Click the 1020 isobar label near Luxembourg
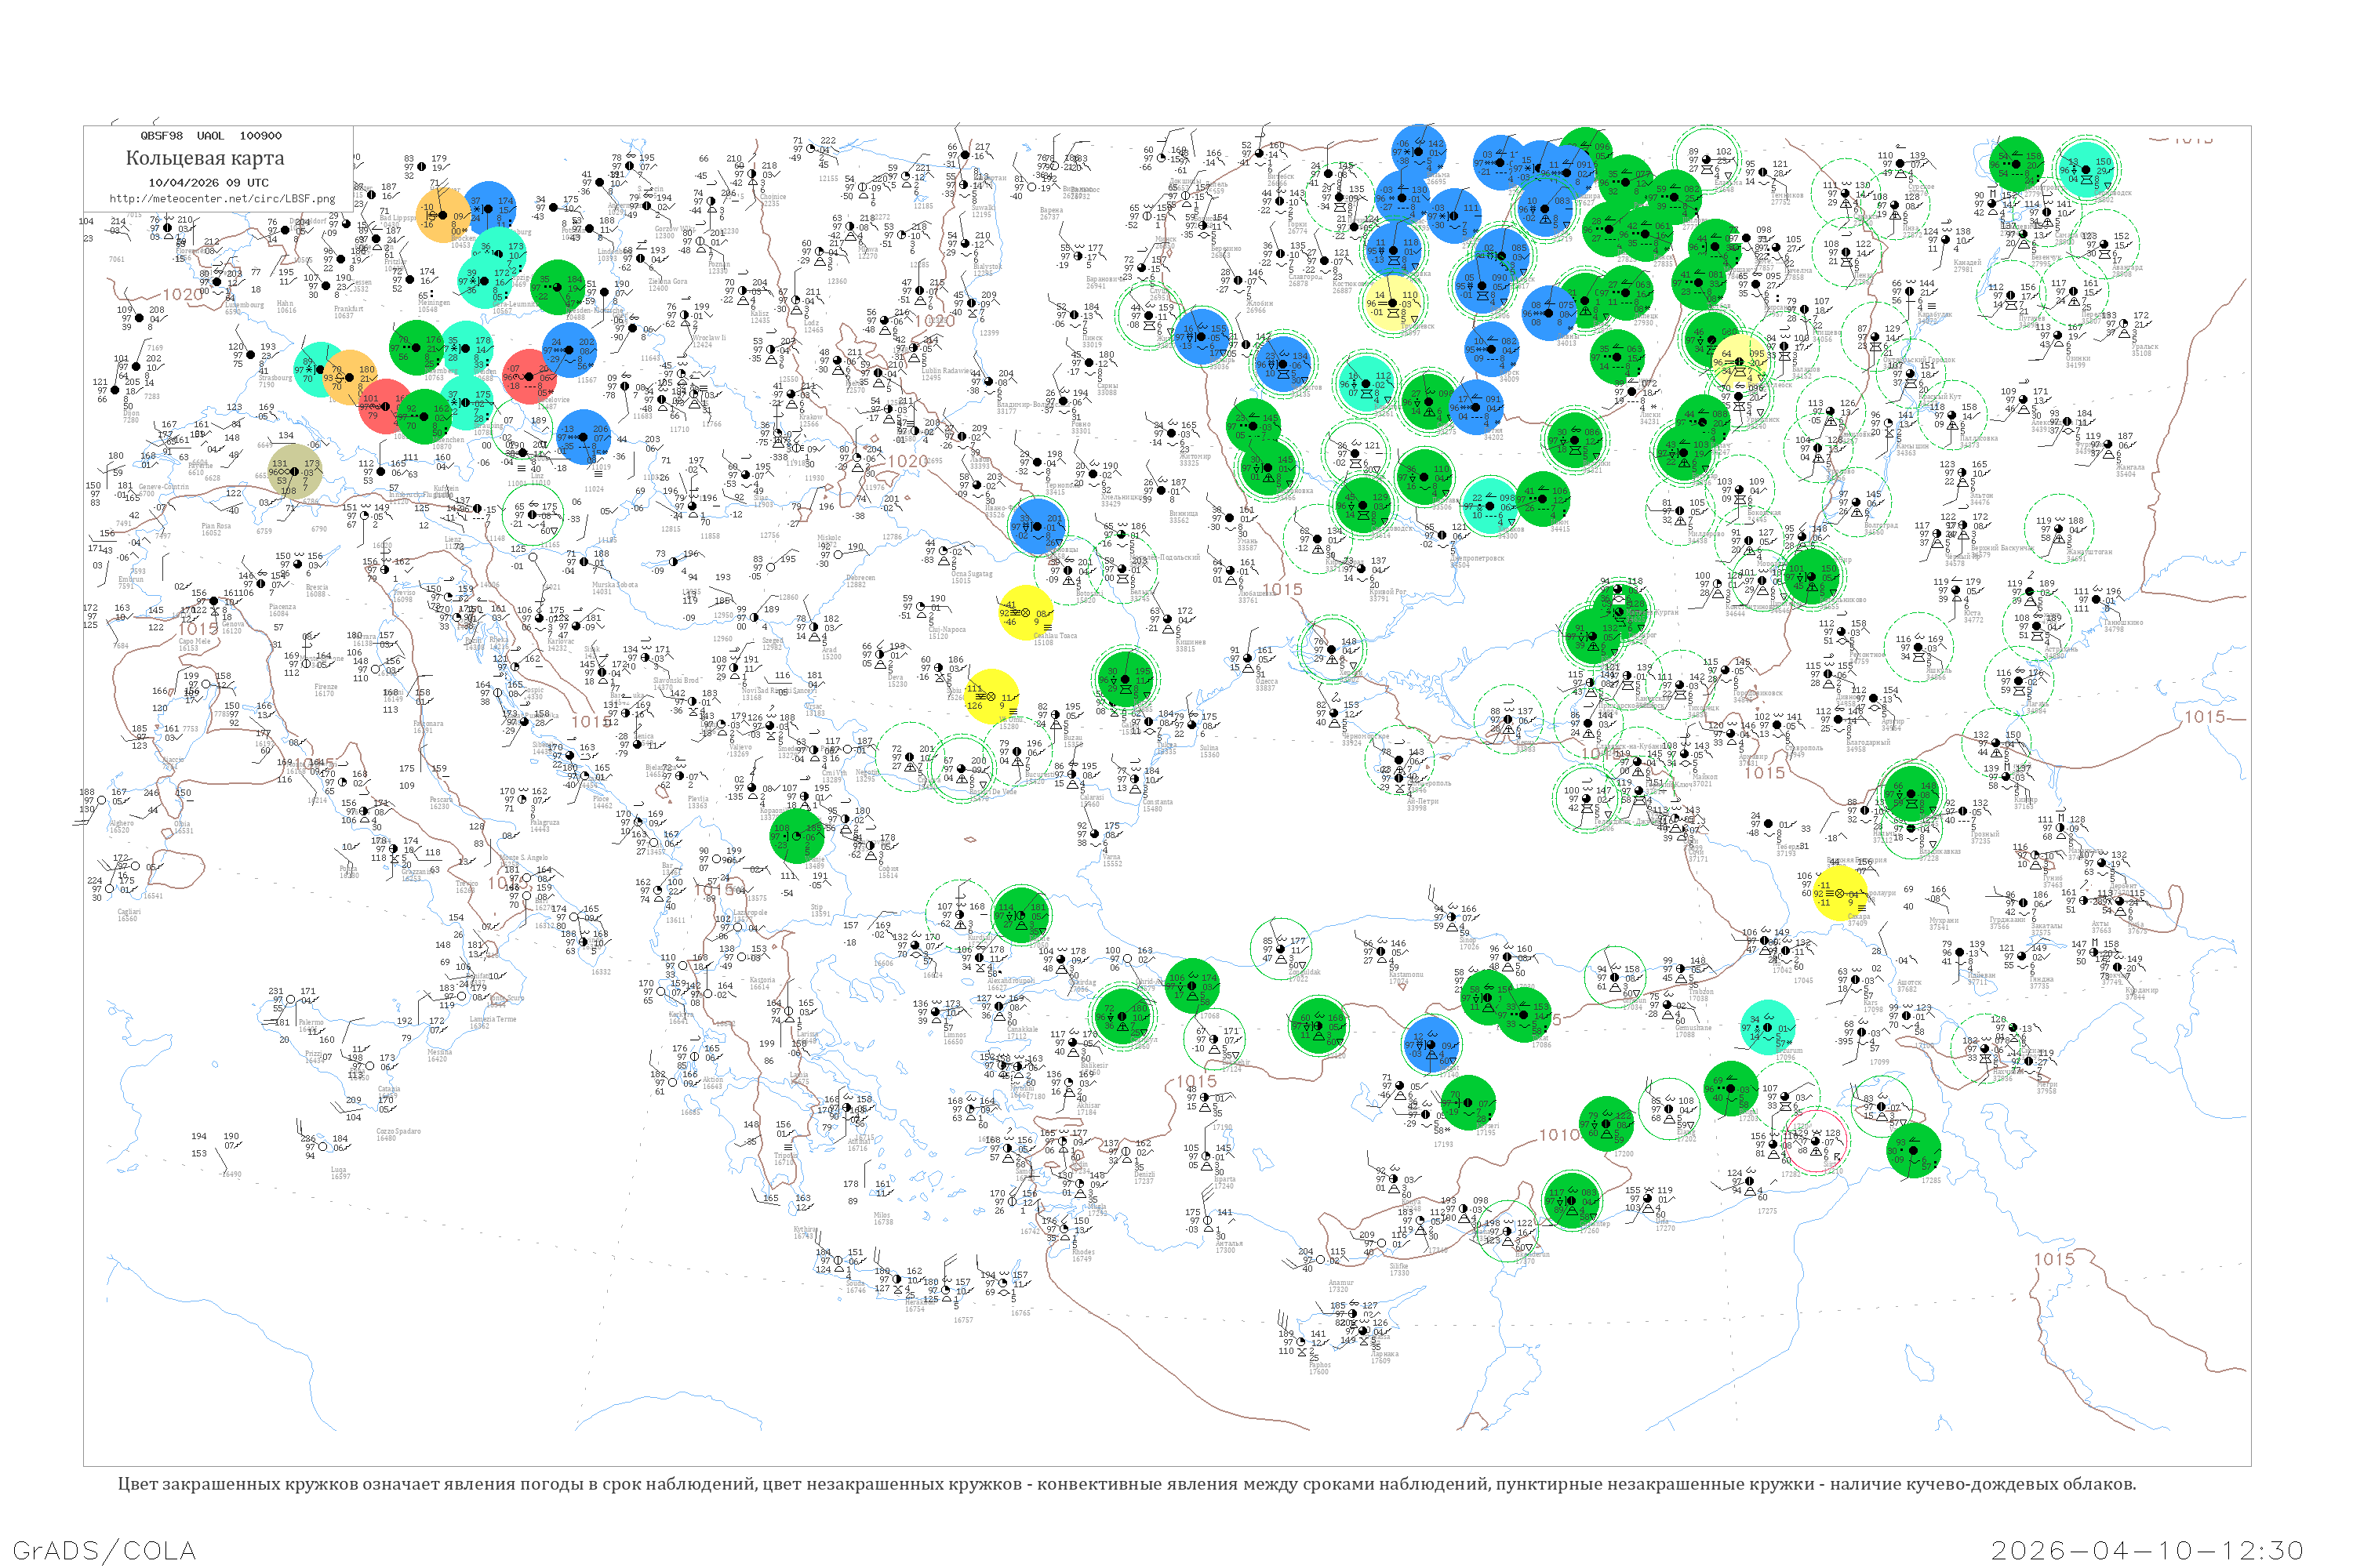The image size is (2353, 1568). pos(181,295)
